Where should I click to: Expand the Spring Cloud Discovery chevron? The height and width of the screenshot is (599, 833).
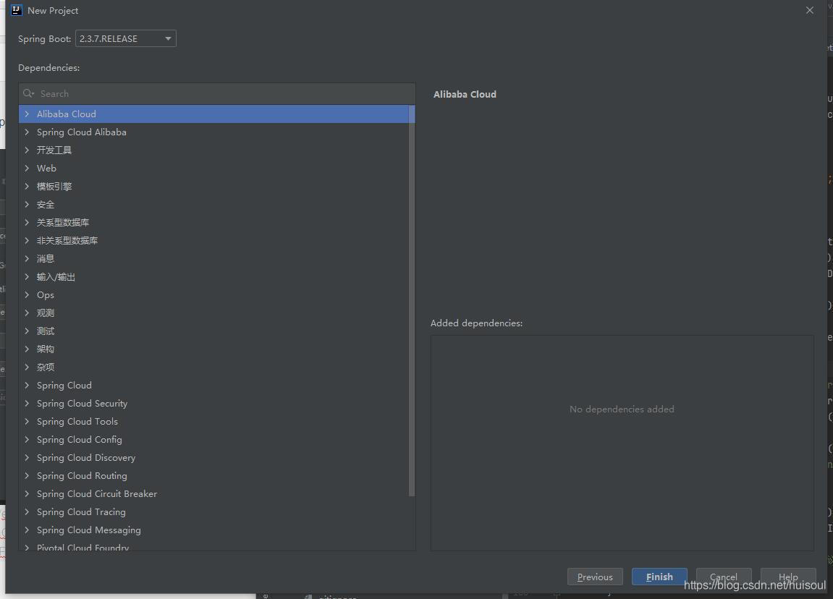click(27, 458)
